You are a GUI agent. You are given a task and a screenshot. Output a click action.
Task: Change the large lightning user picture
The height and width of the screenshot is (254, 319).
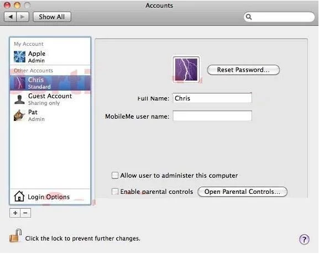pyautogui.click(x=186, y=70)
